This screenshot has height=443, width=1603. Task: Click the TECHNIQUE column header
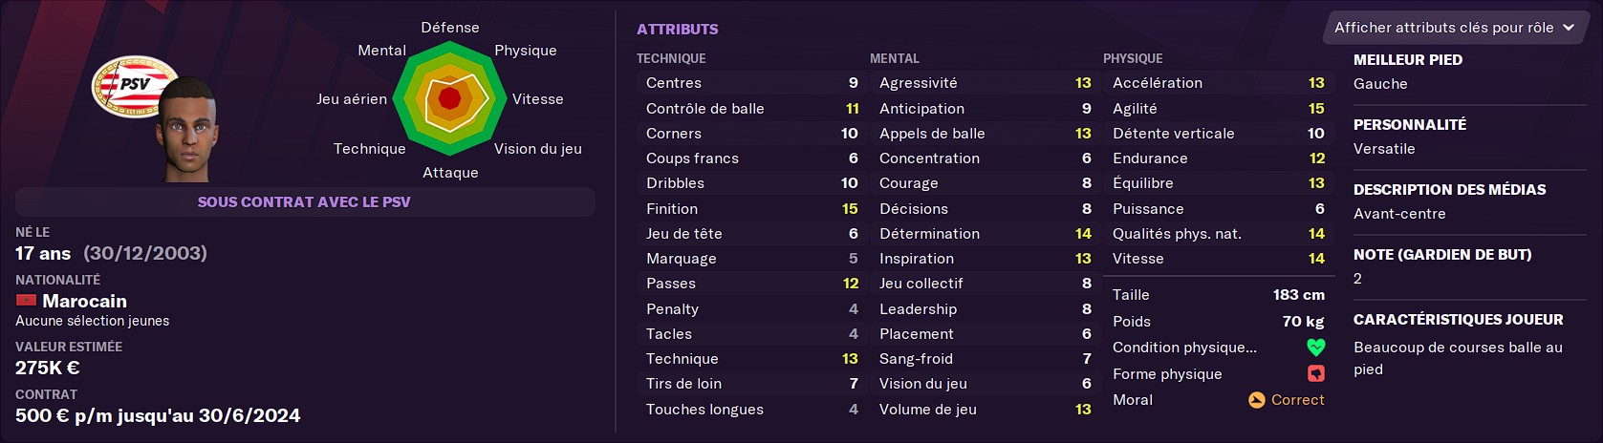[x=671, y=58]
